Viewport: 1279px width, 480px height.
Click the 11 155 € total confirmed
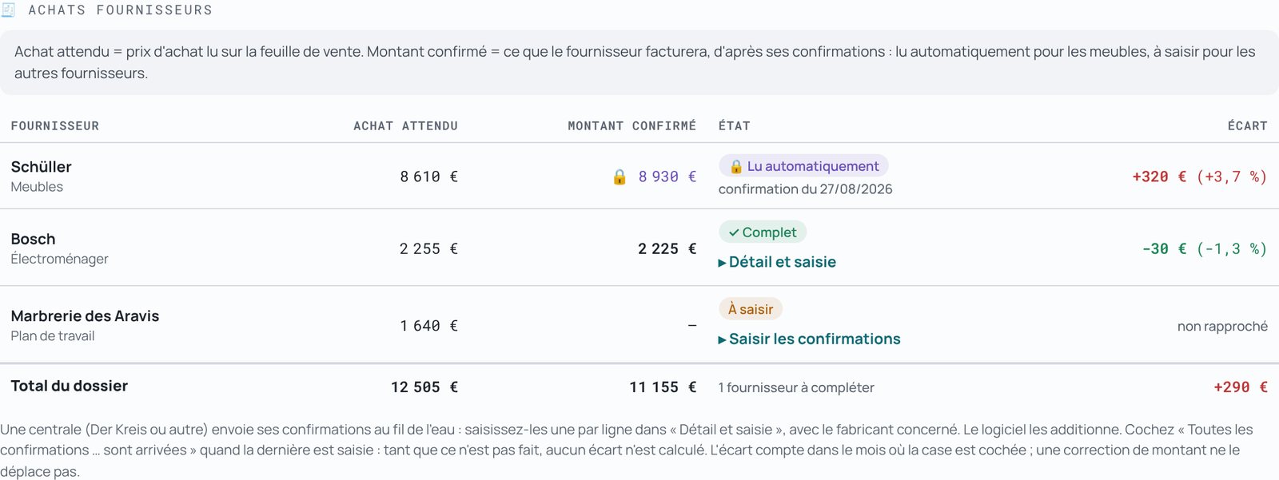click(x=663, y=387)
